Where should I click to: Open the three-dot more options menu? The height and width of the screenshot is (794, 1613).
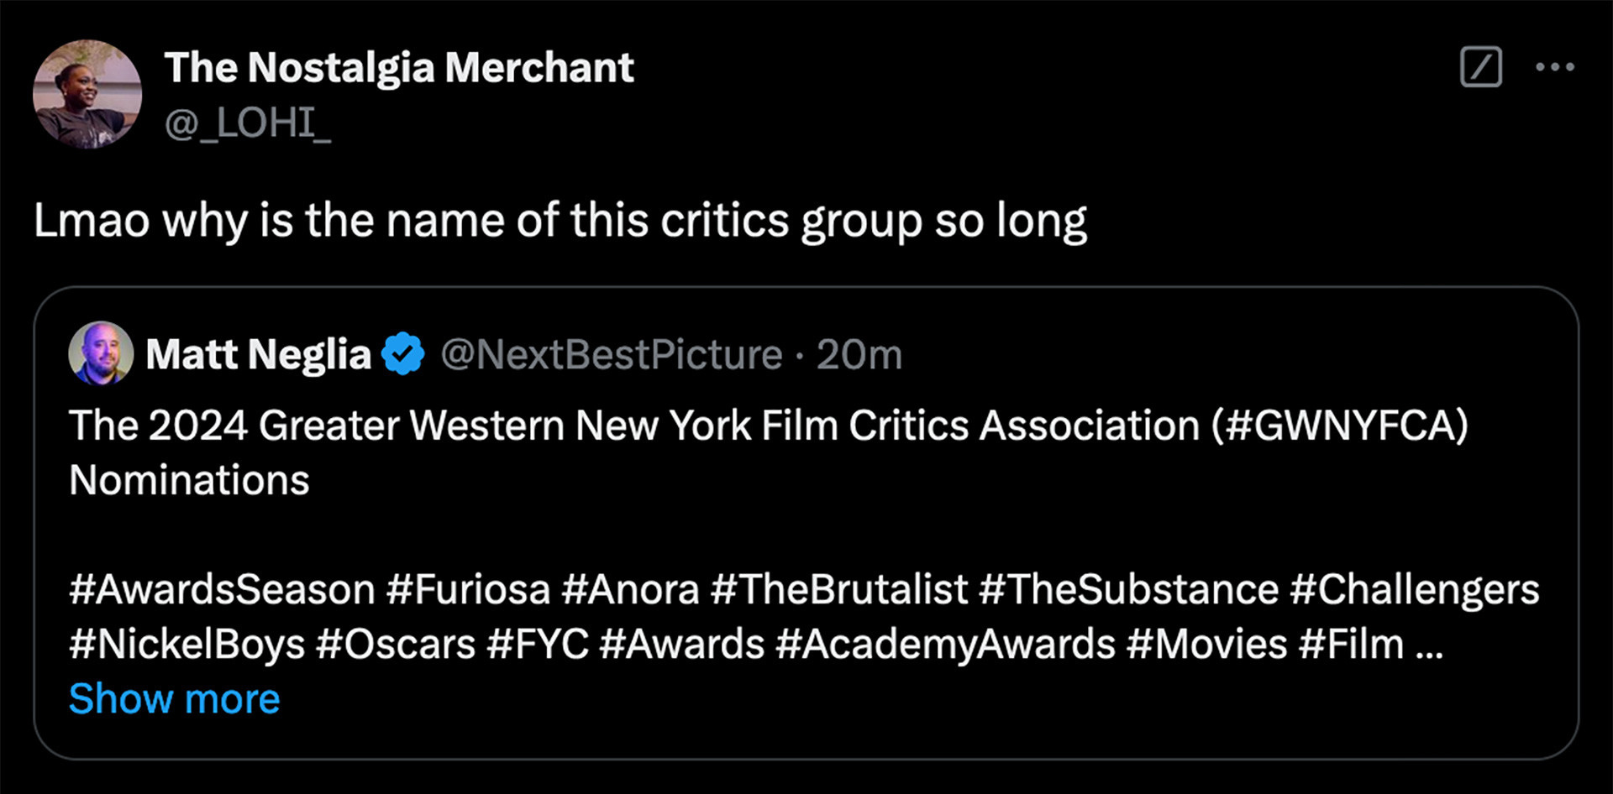pos(1554,67)
